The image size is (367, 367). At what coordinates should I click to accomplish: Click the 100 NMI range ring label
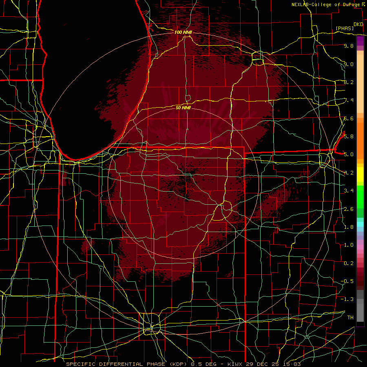click(183, 32)
